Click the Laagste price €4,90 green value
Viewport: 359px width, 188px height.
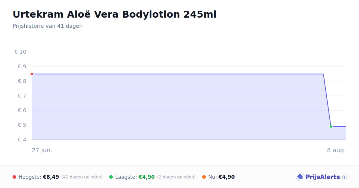click(x=147, y=177)
